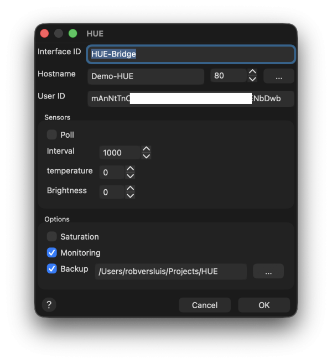Confirm settings with OK button

264,305
